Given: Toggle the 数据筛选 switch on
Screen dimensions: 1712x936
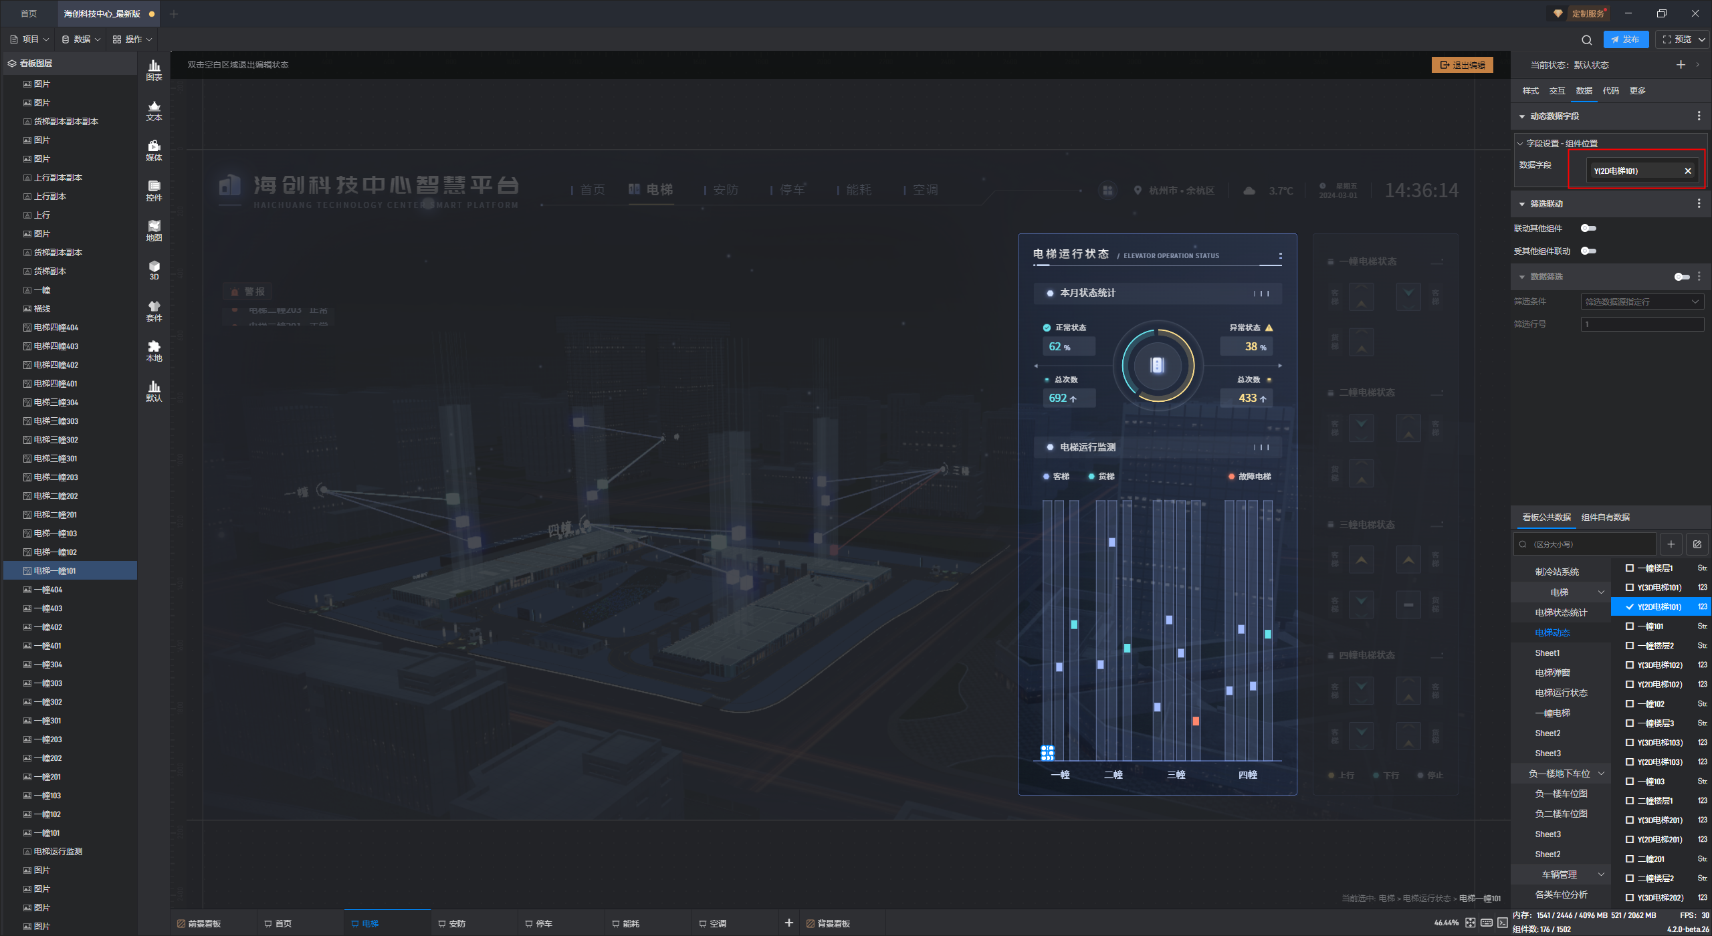Looking at the screenshot, I should click(1681, 277).
